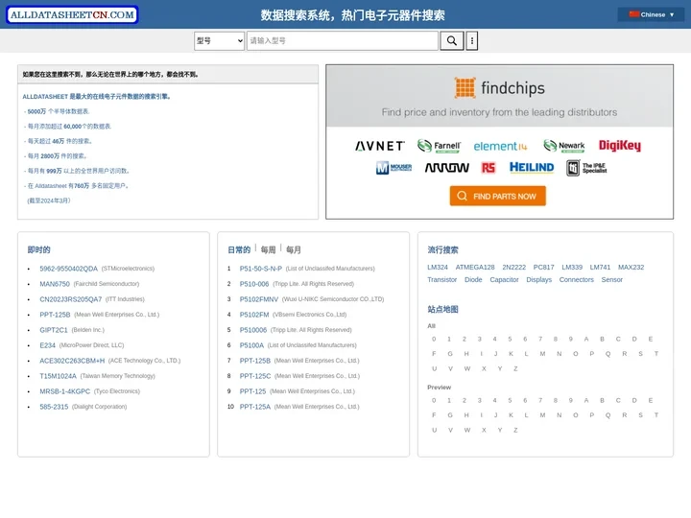This screenshot has height=518, width=691.
Task: Click (Belden Inc.) manufacturer text
Action: (x=88, y=330)
